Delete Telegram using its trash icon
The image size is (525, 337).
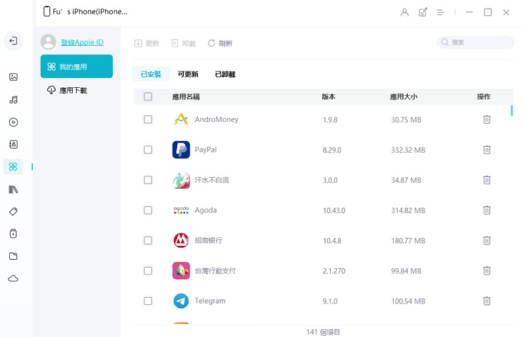click(x=486, y=301)
